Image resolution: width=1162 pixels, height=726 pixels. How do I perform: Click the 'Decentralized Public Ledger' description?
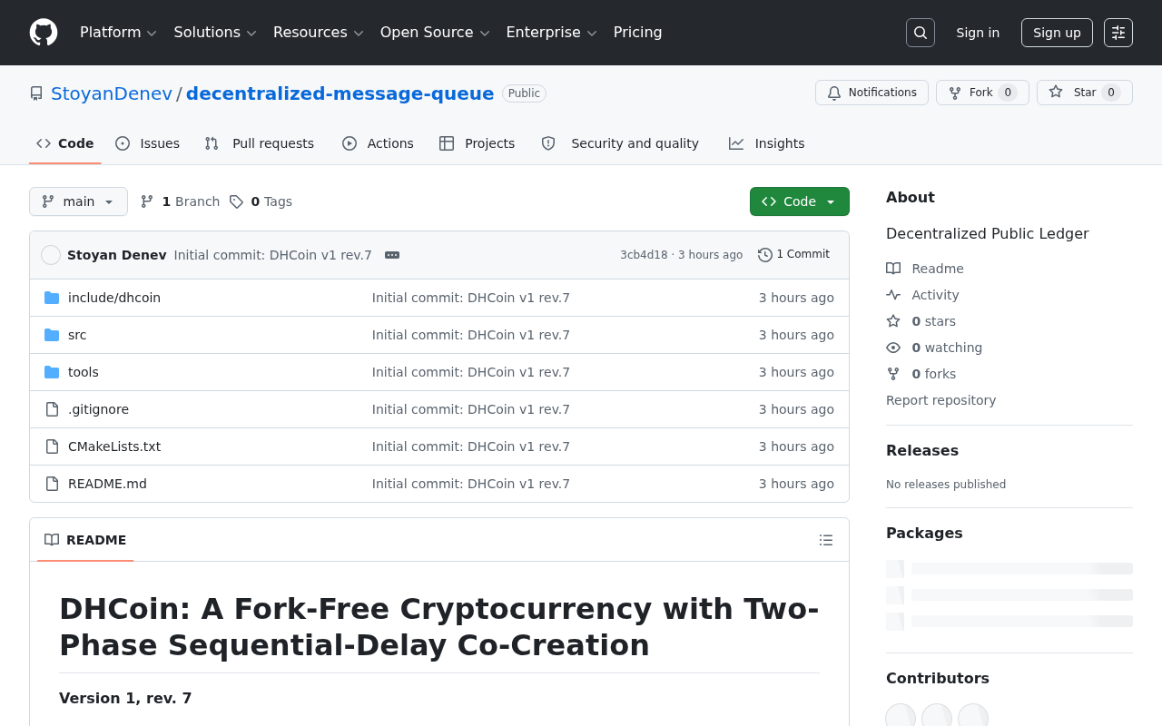[988, 234]
